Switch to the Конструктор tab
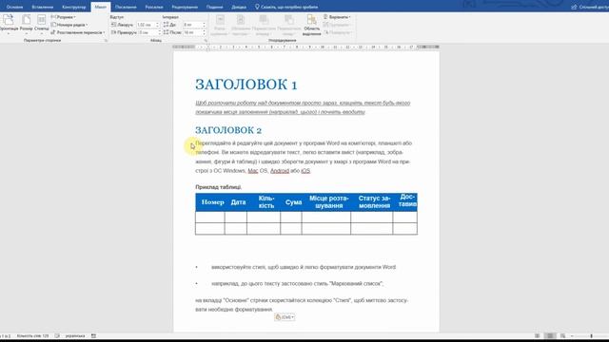Viewport: 609px width, 342px height. tap(74, 7)
